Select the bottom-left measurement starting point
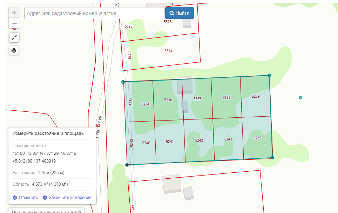 pyautogui.click(x=127, y=165)
